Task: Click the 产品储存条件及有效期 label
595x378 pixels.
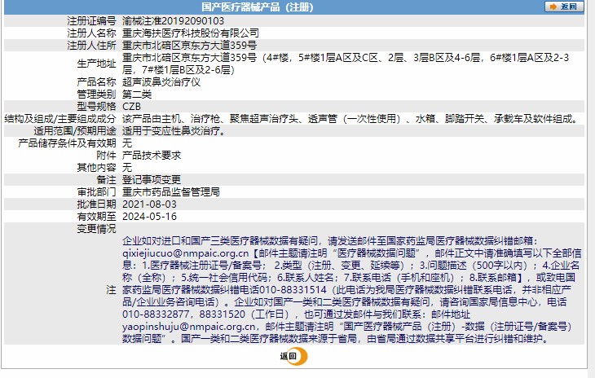Action: [x=67, y=143]
